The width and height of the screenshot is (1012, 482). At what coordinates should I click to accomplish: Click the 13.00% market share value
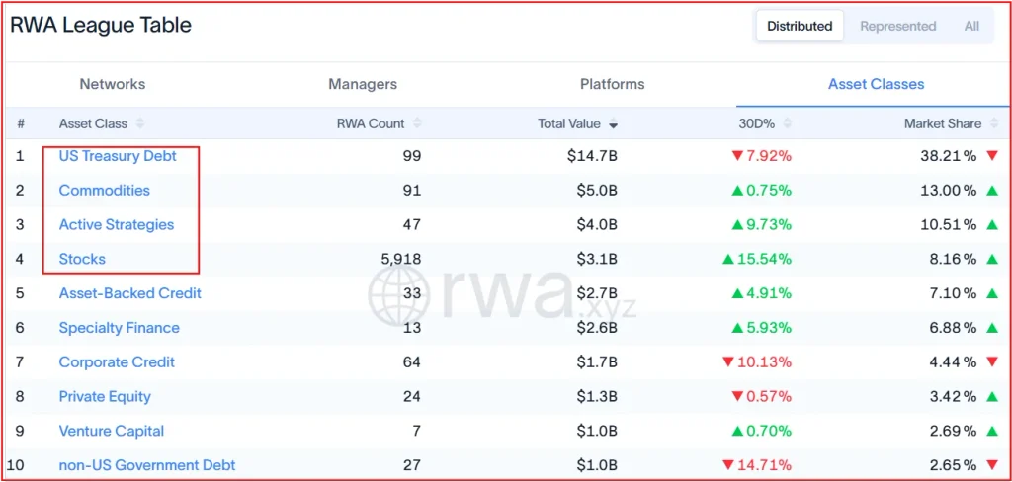click(949, 191)
